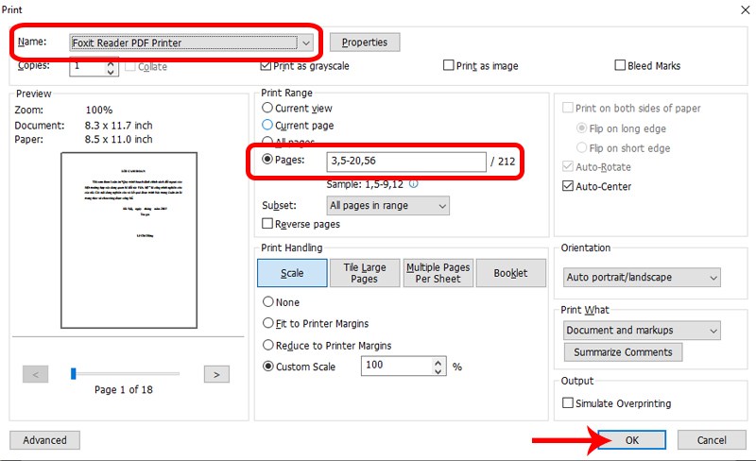Click the Properties button
Viewport: 756px width, 461px height.
(364, 43)
